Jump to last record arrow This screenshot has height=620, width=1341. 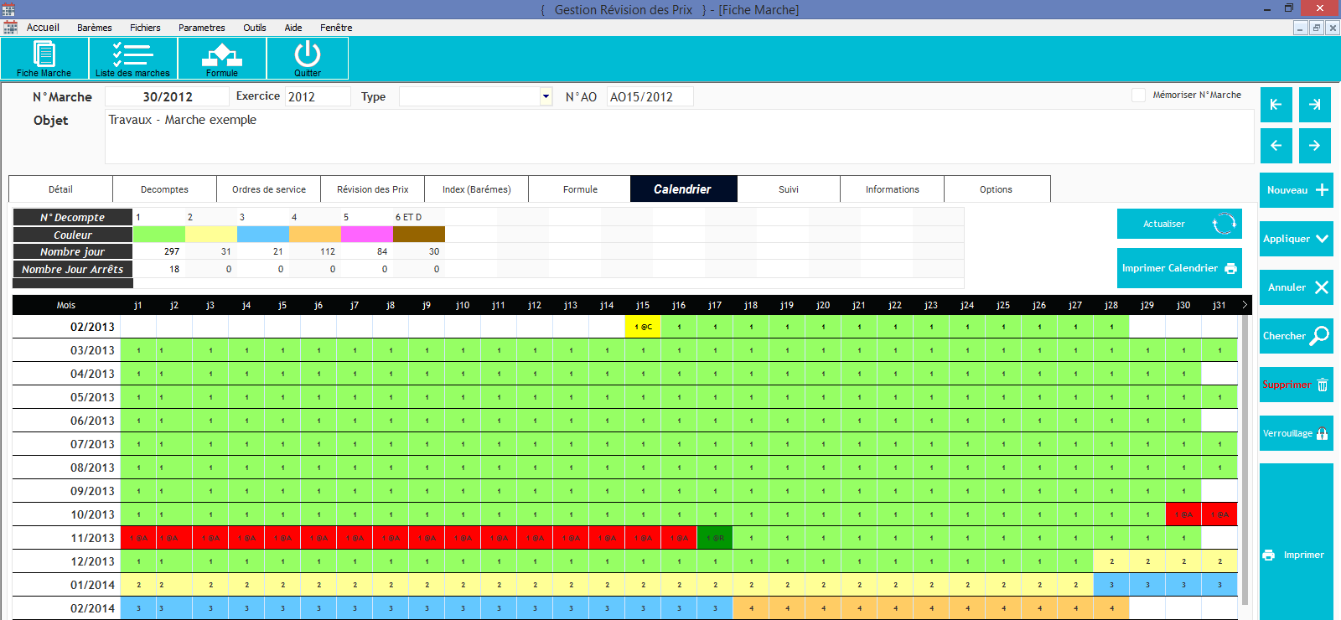(x=1315, y=105)
